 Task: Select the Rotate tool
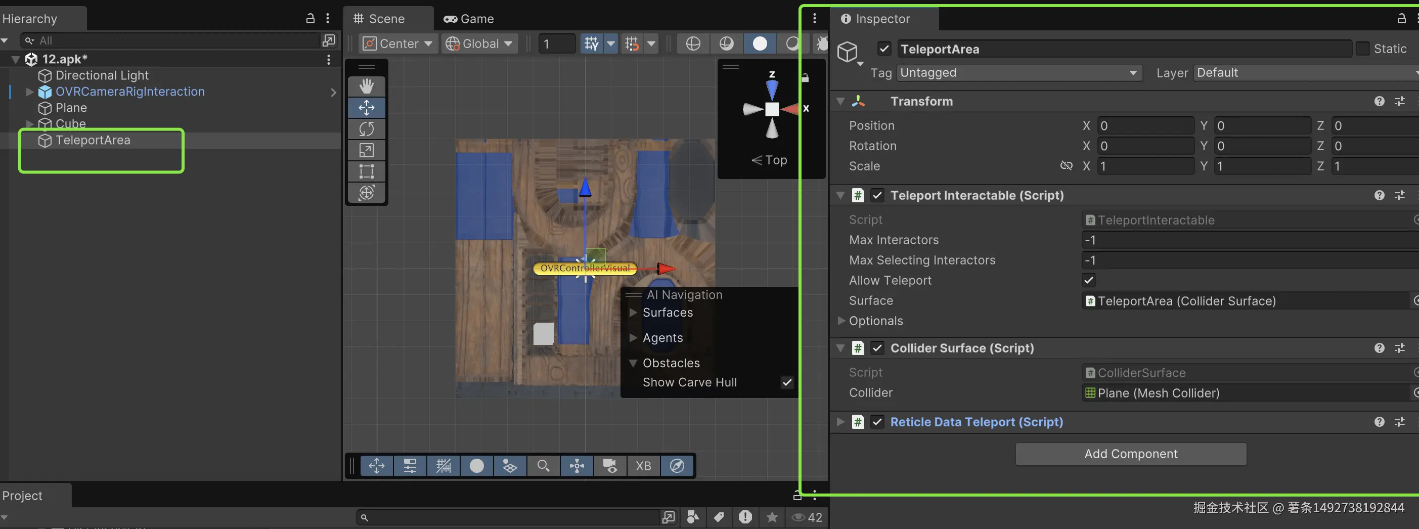click(366, 129)
